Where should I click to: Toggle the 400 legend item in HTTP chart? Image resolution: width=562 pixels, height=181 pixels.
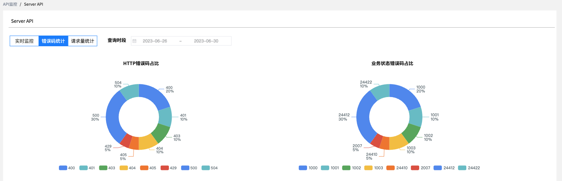67,168
